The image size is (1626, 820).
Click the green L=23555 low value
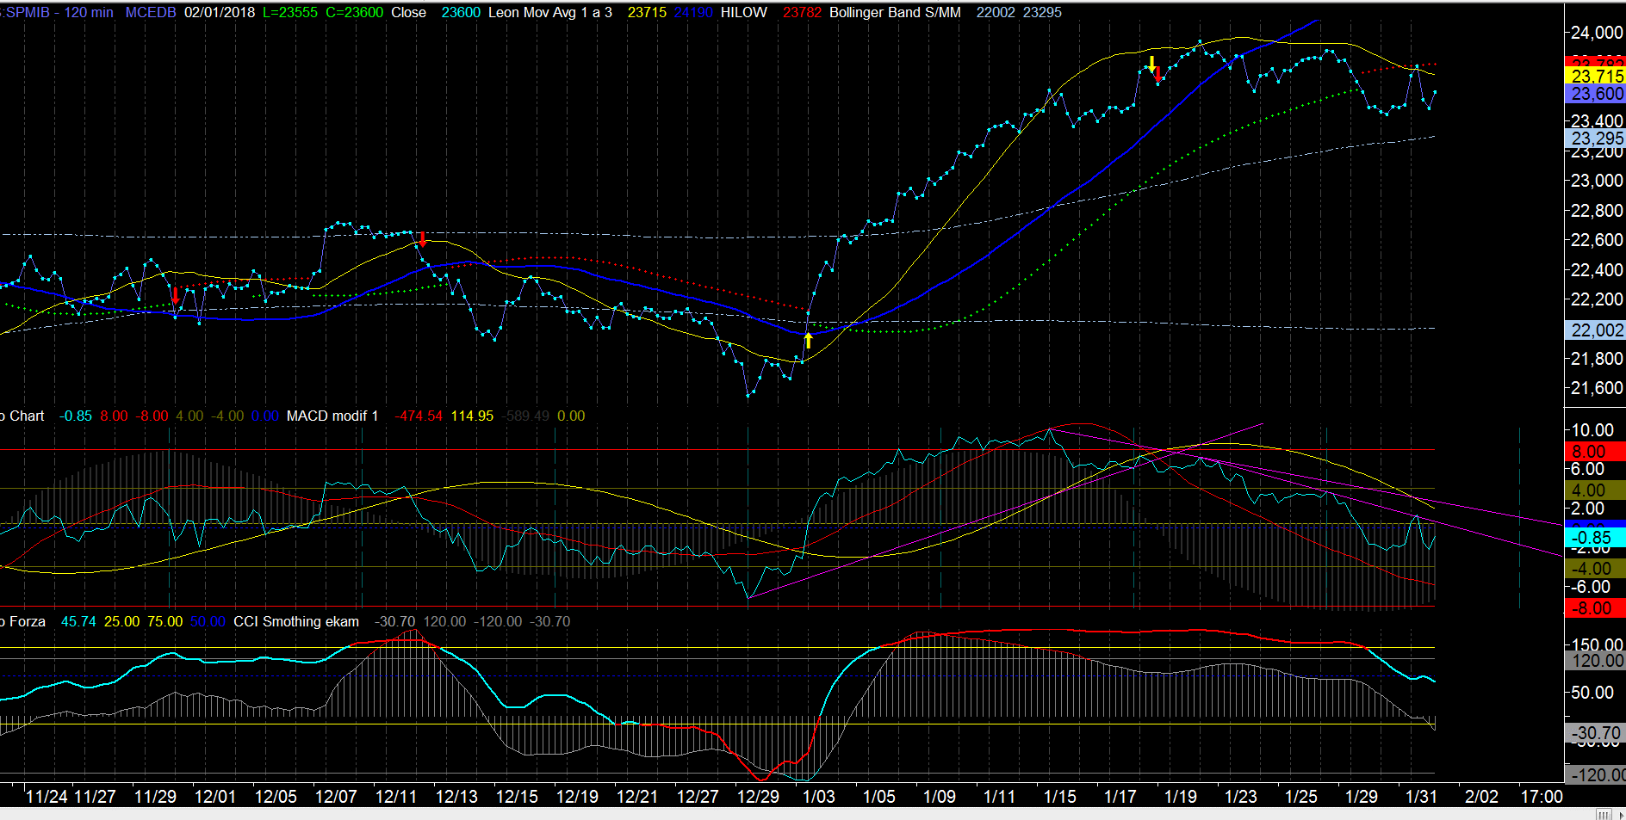point(290,12)
